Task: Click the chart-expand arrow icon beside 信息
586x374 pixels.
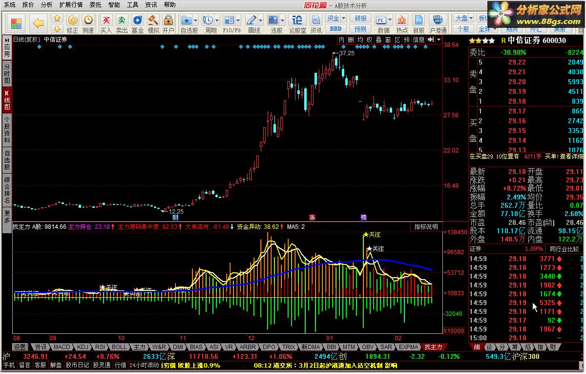Action: pyautogui.click(x=431, y=40)
